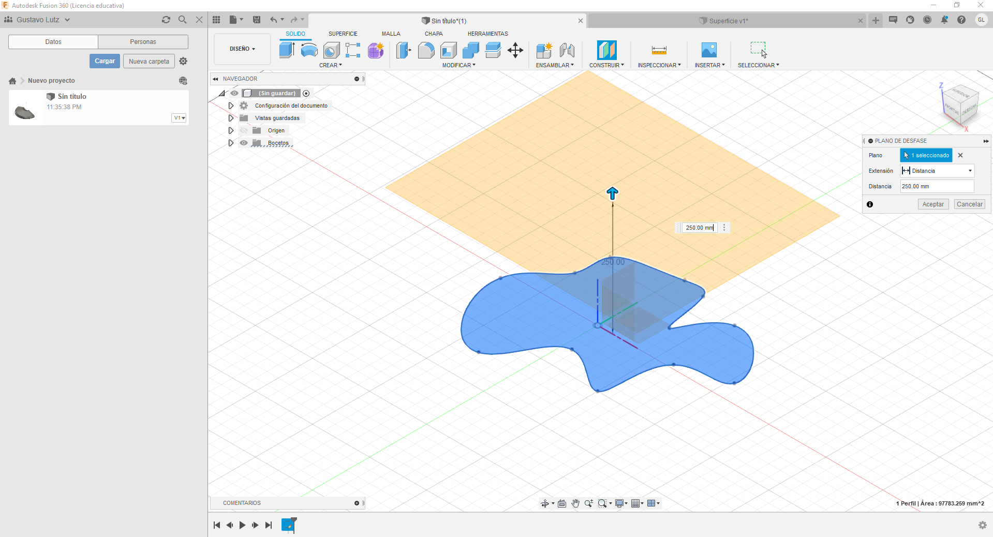The height and width of the screenshot is (537, 993).
Task: Open the V1 version dropdown
Action: pyautogui.click(x=179, y=118)
